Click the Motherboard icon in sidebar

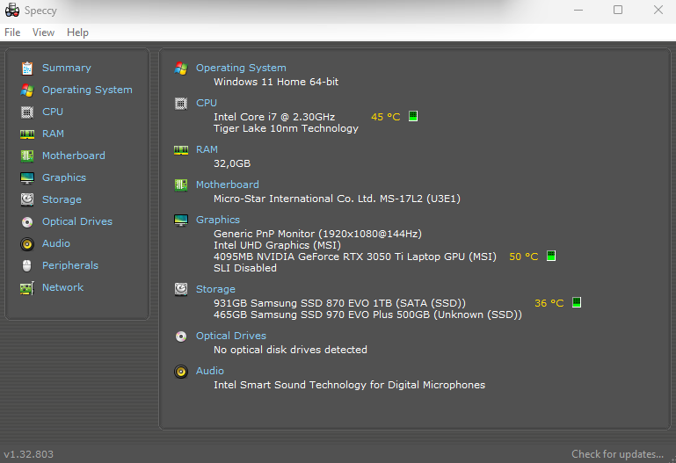tap(27, 156)
